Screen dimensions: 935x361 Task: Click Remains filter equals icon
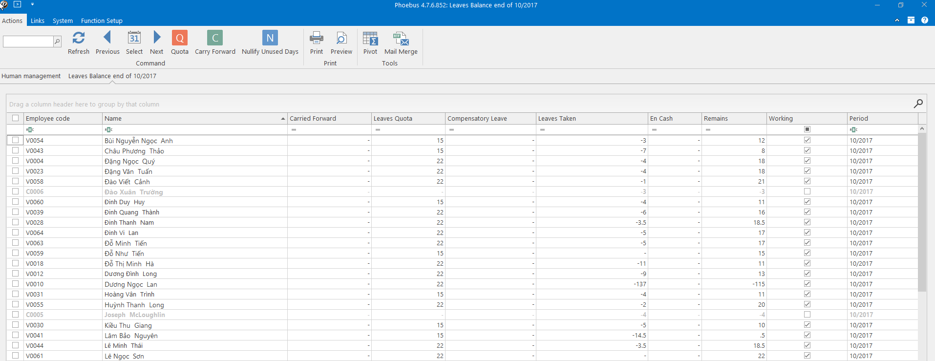(708, 129)
